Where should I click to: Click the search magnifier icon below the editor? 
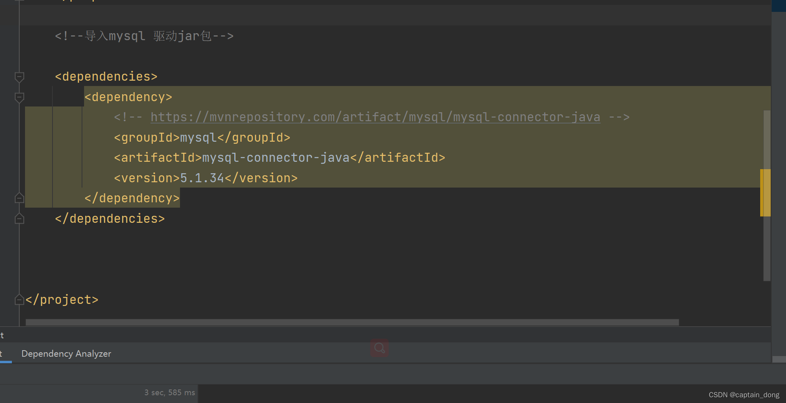(x=379, y=348)
